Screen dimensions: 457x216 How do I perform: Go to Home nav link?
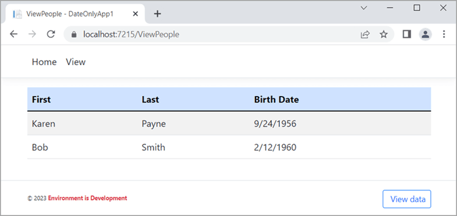tap(44, 62)
